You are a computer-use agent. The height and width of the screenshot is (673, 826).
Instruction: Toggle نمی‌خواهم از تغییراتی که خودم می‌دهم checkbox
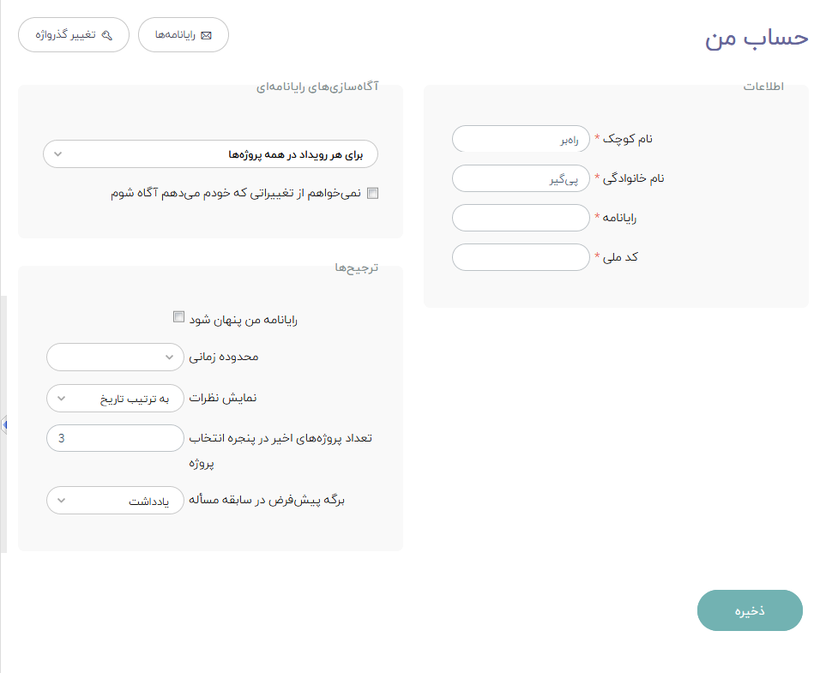tap(373, 193)
